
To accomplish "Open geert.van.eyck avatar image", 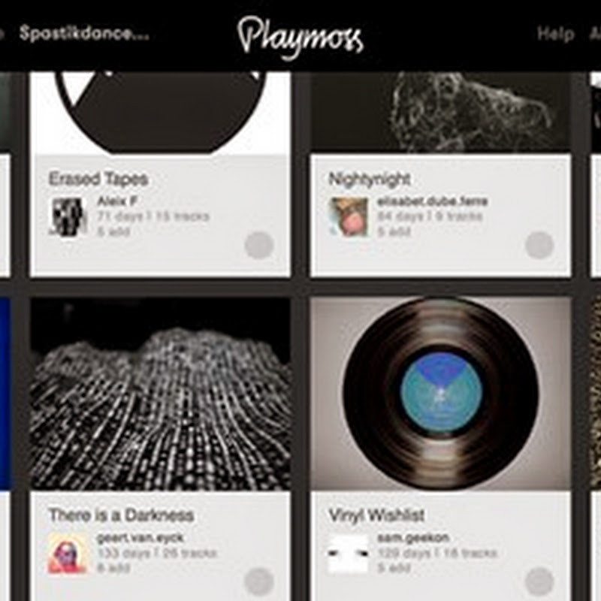I will coord(68,553).
